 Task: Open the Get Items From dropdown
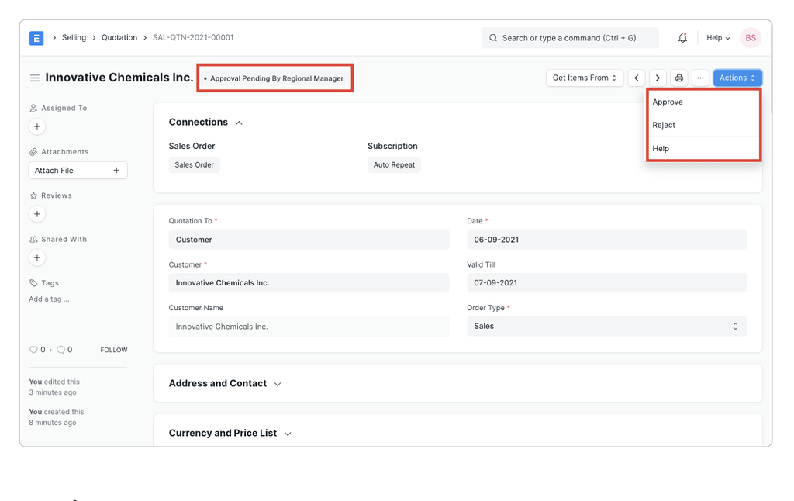click(x=585, y=78)
